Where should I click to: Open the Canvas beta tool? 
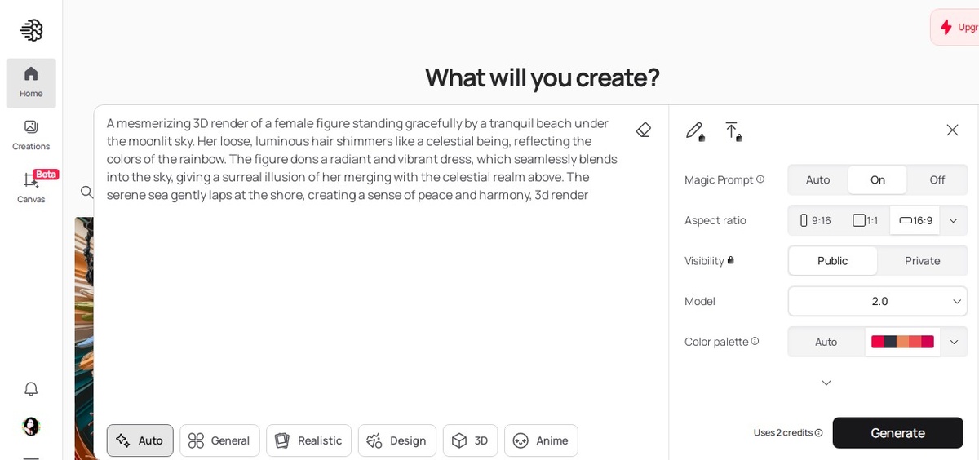click(31, 187)
